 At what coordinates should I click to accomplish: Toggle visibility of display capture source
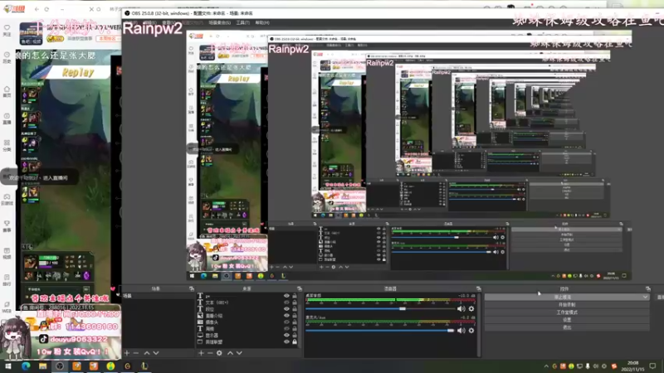coord(286,336)
